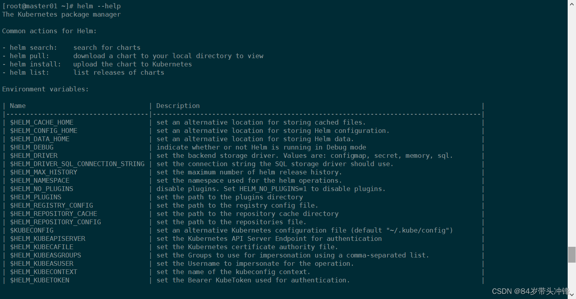Click the Name column header
The image size is (576, 299).
pos(18,106)
